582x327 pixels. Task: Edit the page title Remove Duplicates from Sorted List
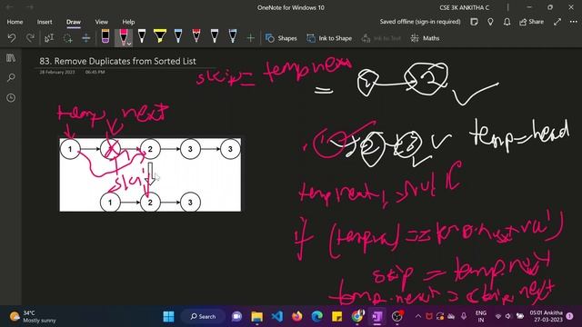(x=117, y=61)
